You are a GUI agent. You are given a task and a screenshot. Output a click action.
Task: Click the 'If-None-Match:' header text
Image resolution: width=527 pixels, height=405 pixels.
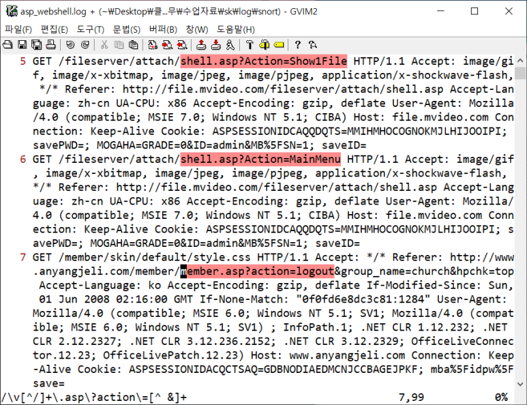pyautogui.click(x=244, y=299)
